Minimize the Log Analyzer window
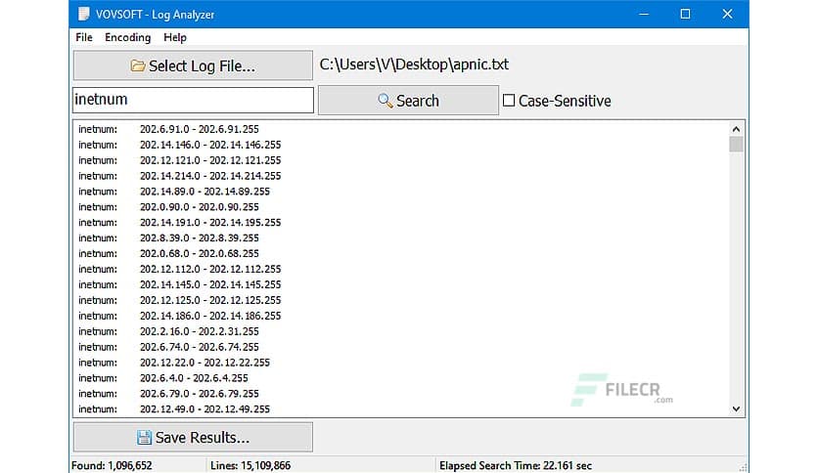 click(644, 14)
